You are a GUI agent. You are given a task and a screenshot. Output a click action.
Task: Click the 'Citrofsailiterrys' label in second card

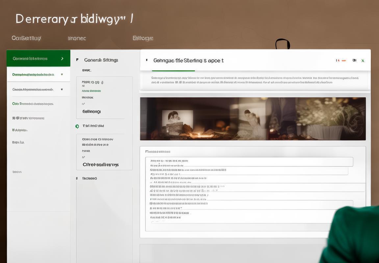tap(101, 165)
